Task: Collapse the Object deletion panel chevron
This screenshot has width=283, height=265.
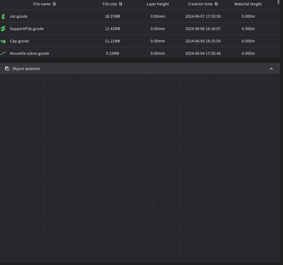Action: 271,69
